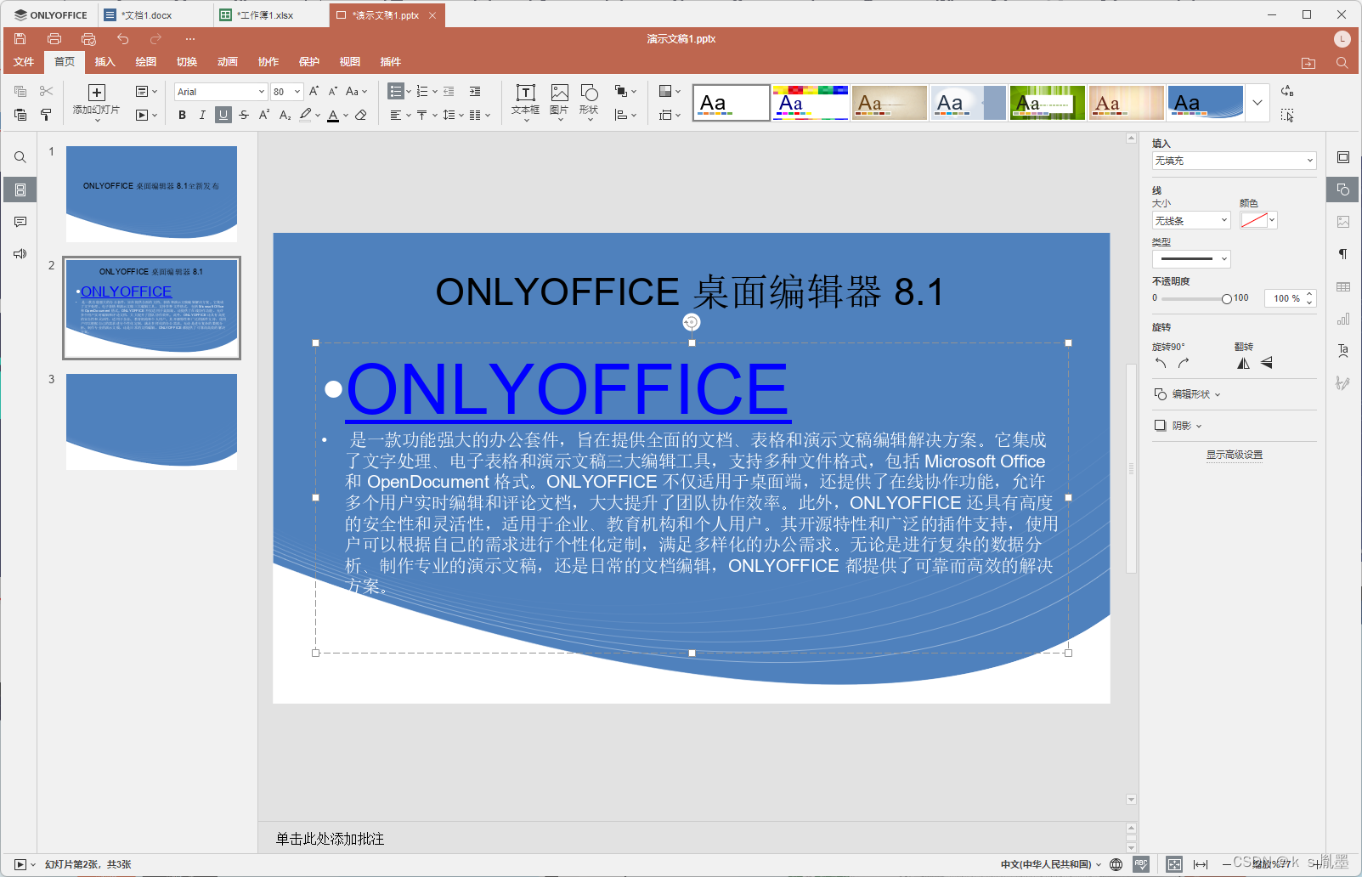Insert a picture via image icon
This screenshot has width=1362, height=877.
point(559,93)
